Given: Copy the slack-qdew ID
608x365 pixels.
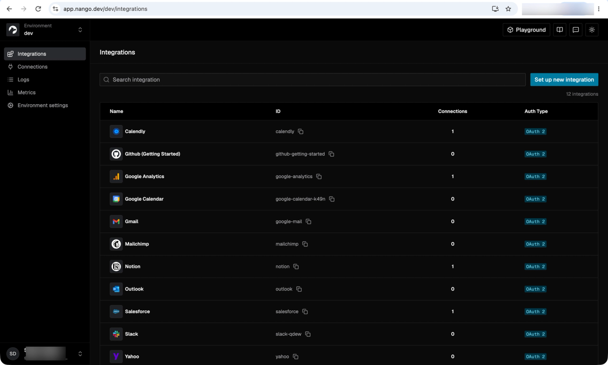Looking at the screenshot, I should tap(308, 334).
